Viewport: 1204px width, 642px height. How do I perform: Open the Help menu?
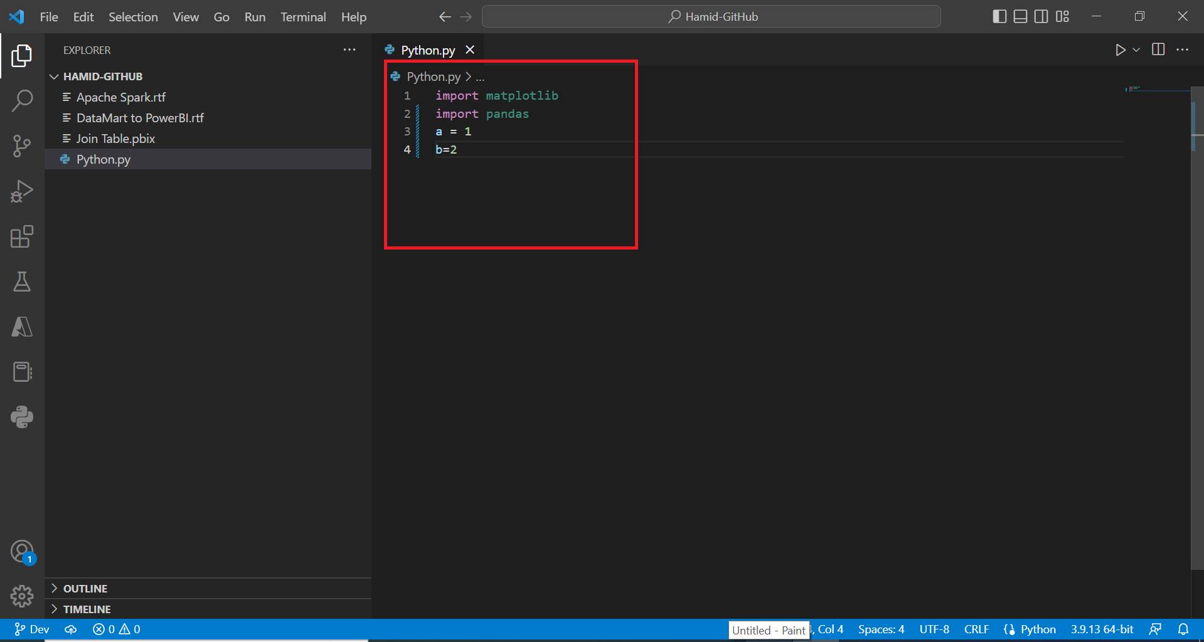click(354, 17)
